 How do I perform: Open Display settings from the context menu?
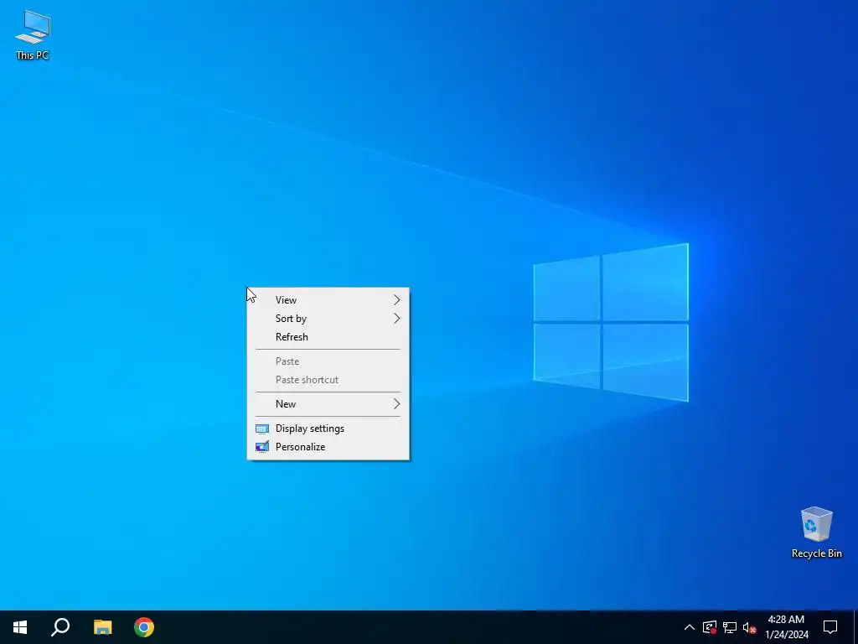pos(328,428)
